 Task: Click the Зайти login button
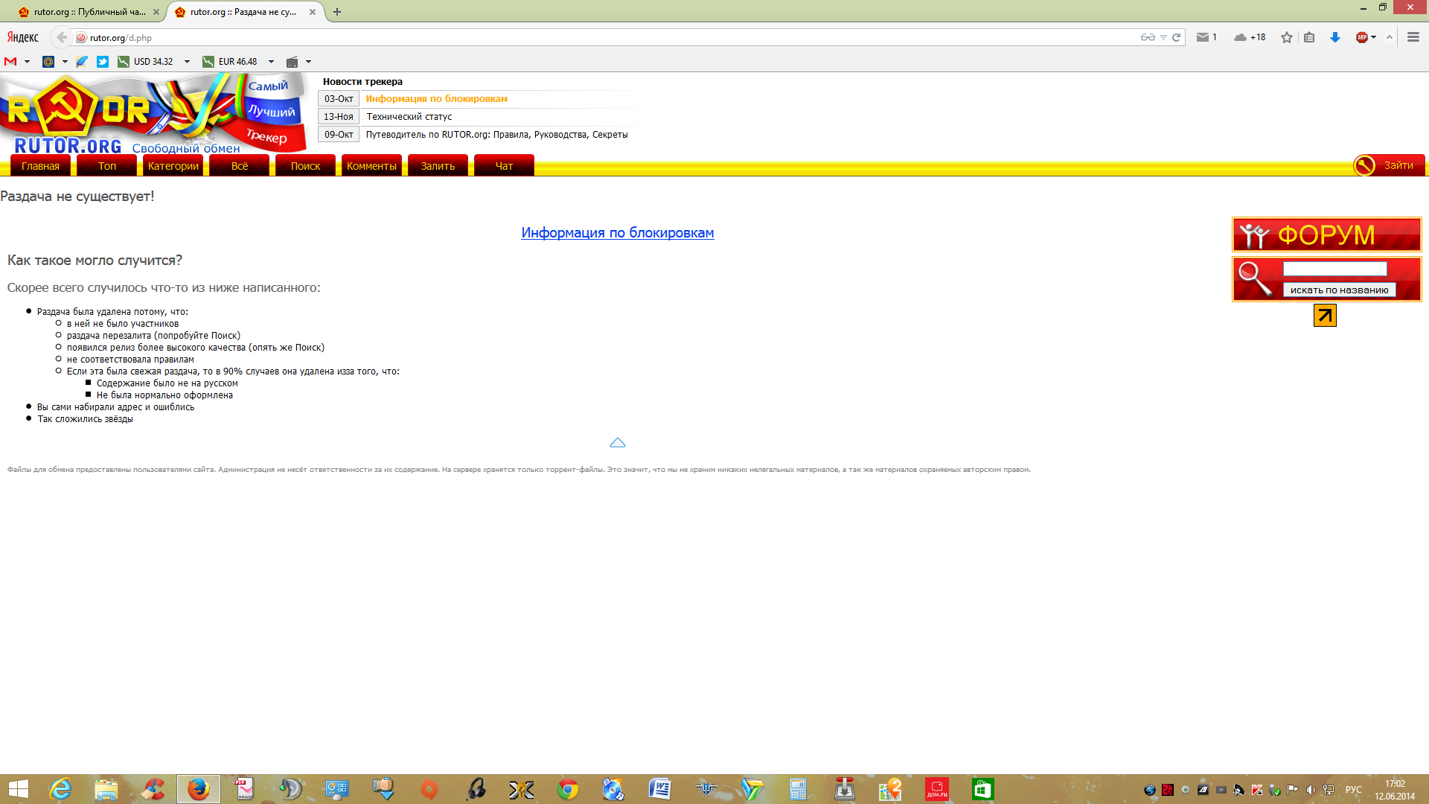(x=1389, y=165)
